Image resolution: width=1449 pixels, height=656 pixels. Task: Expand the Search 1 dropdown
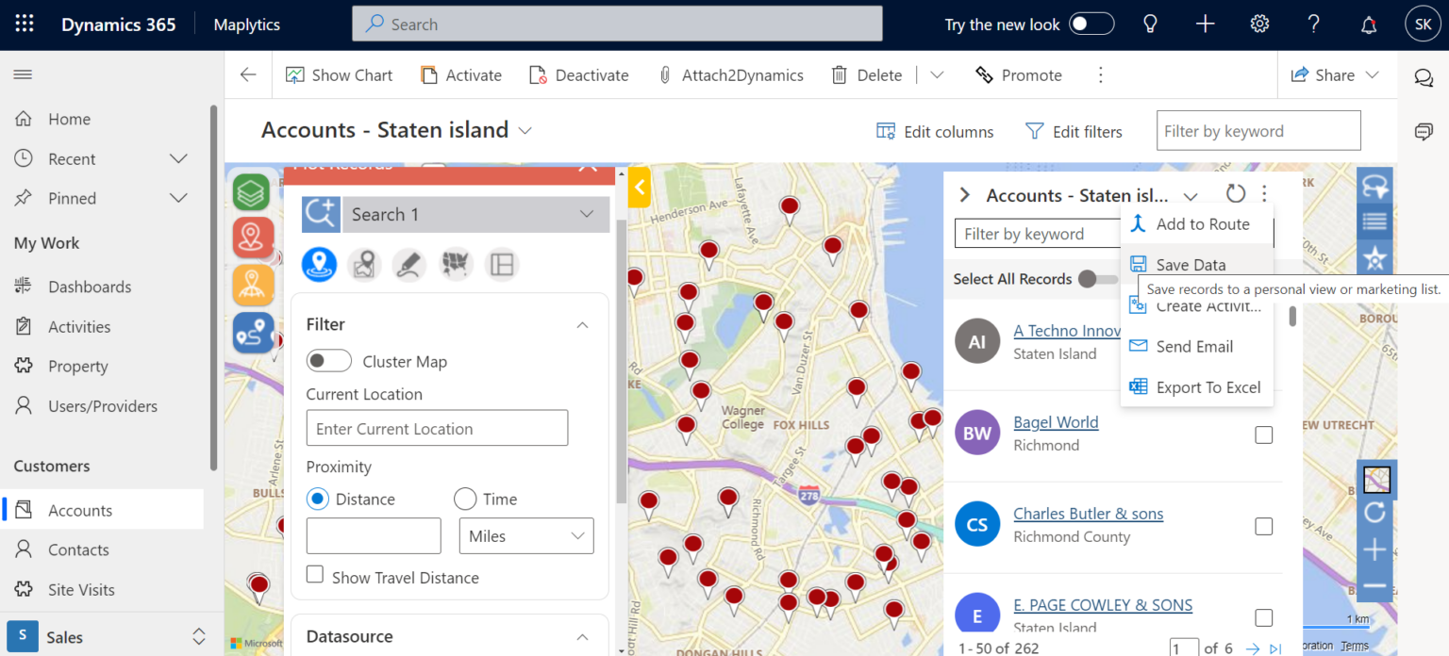coord(587,214)
